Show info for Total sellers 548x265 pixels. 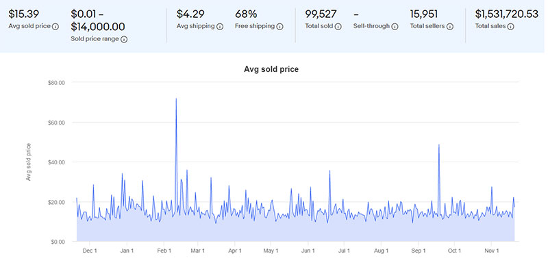pos(450,27)
